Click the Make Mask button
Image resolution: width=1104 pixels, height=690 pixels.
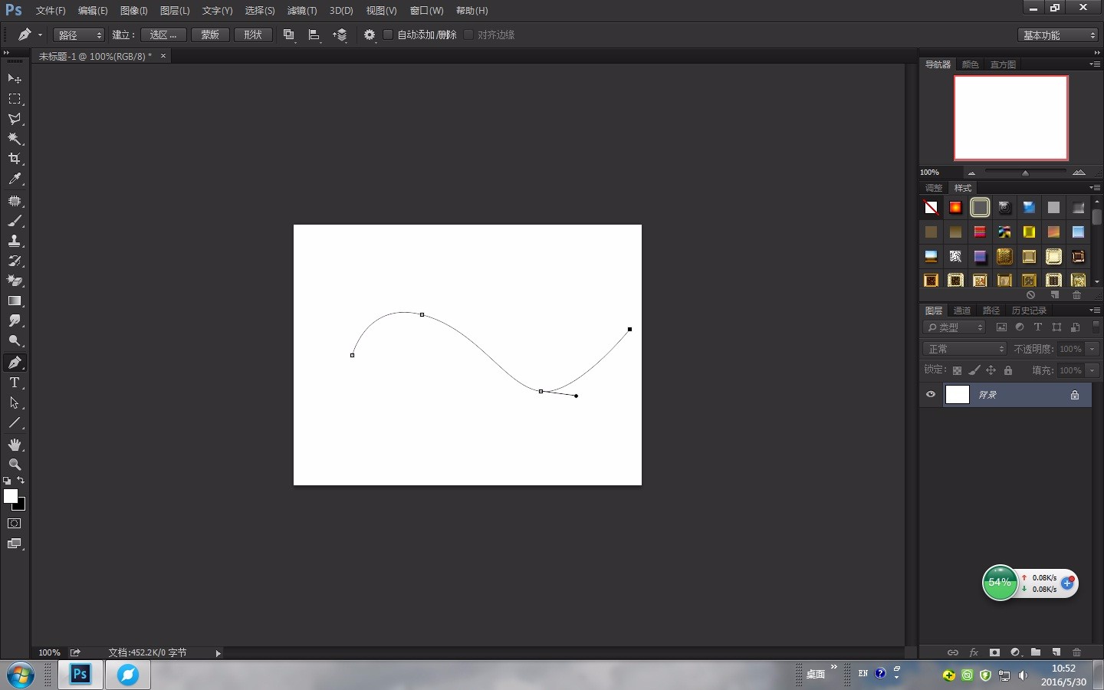[x=210, y=35]
